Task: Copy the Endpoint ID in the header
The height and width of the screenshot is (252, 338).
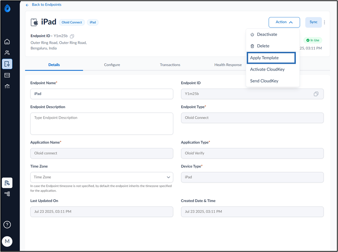Action: point(72,36)
